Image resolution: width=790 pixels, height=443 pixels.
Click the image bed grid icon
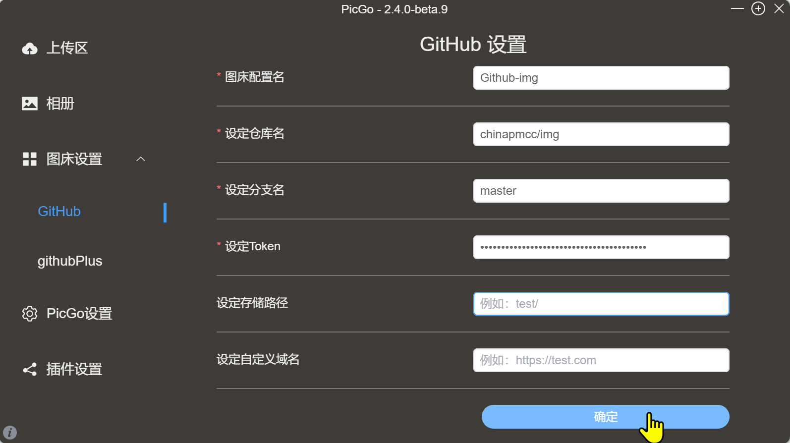[30, 159]
